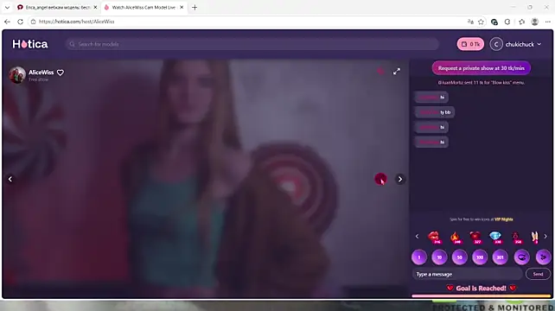555x311 pixels.
Task: Click the Goal is Reached banner
Action: pos(481,289)
